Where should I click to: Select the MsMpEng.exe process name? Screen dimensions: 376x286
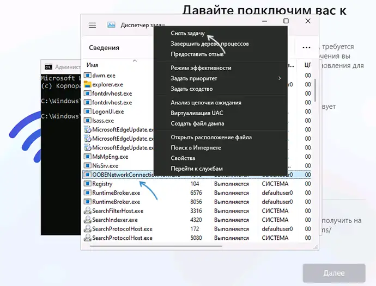pyautogui.click(x=110, y=157)
